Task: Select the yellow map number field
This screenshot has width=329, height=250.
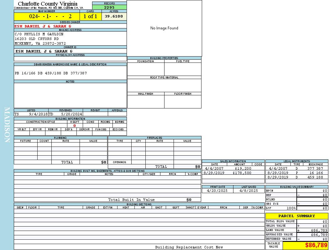Action: click(47, 17)
